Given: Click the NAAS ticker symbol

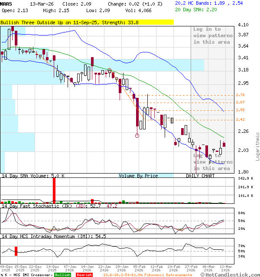Looking at the screenshot, I should 6,3.
